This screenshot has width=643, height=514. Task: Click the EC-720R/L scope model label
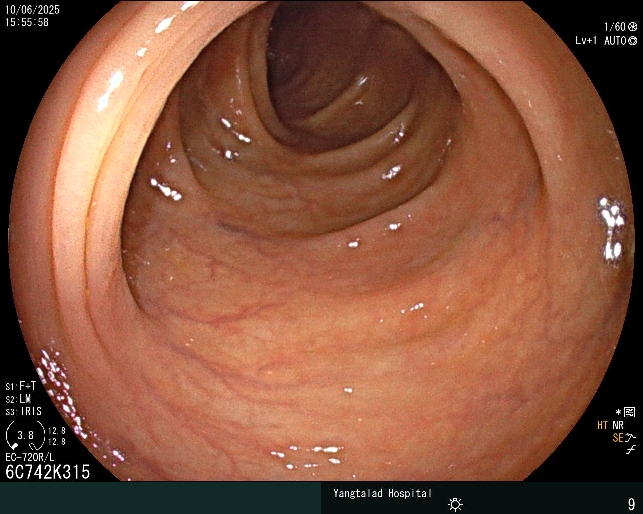30,457
